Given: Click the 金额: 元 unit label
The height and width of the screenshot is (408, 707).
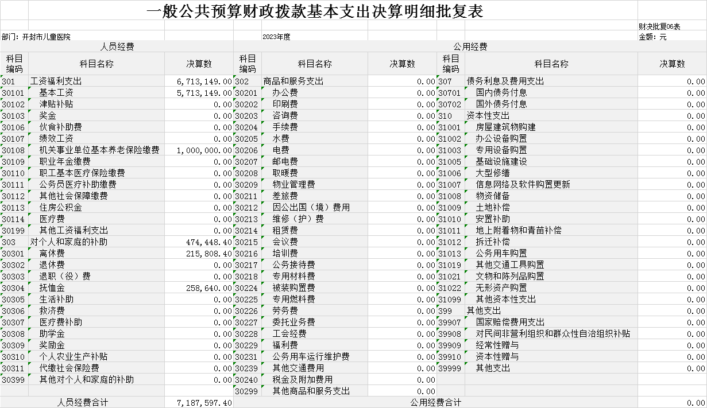Looking at the screenshot, I should click(x=652, y=37).
